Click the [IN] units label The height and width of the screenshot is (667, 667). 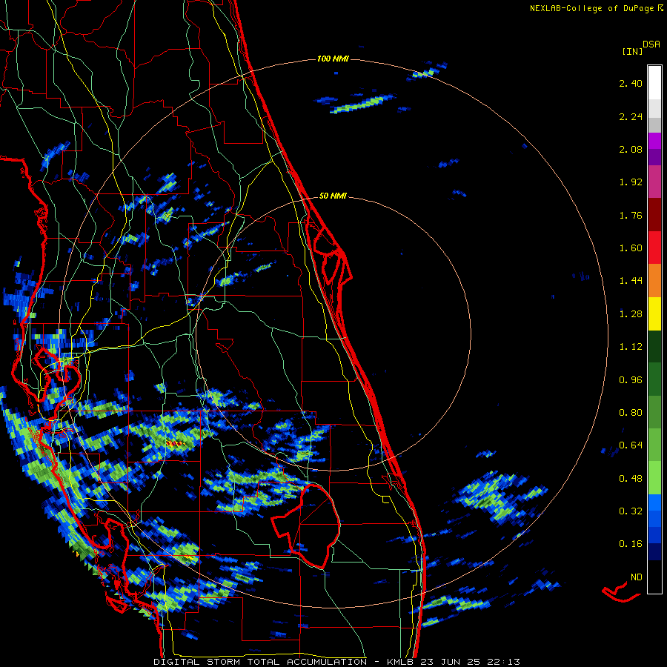(x=632, y=51)
